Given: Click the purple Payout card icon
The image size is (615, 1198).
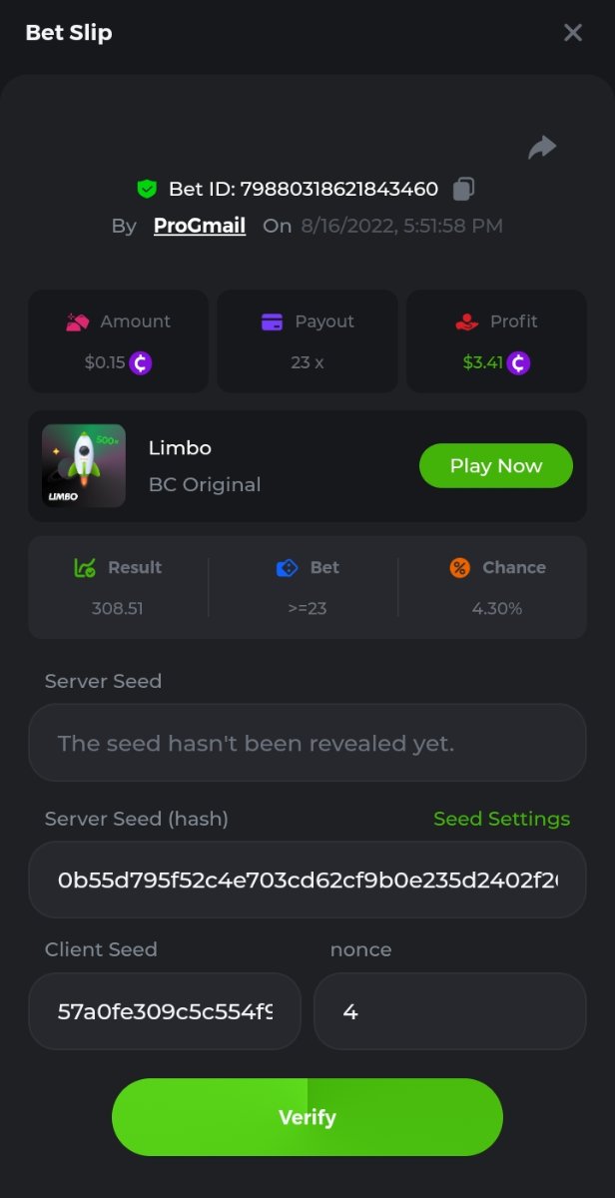Looking at the screenshot, I should click(272, 321).
